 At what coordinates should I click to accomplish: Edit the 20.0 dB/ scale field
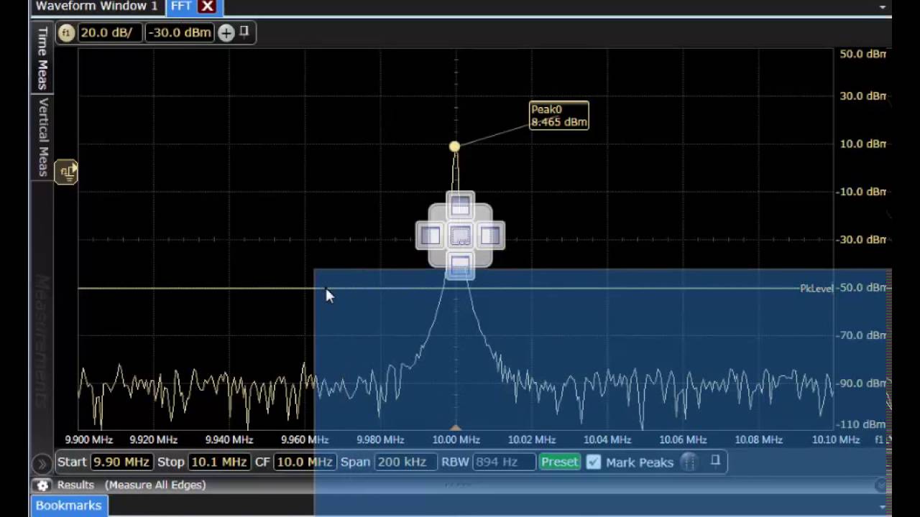click(x=109, y=32)
